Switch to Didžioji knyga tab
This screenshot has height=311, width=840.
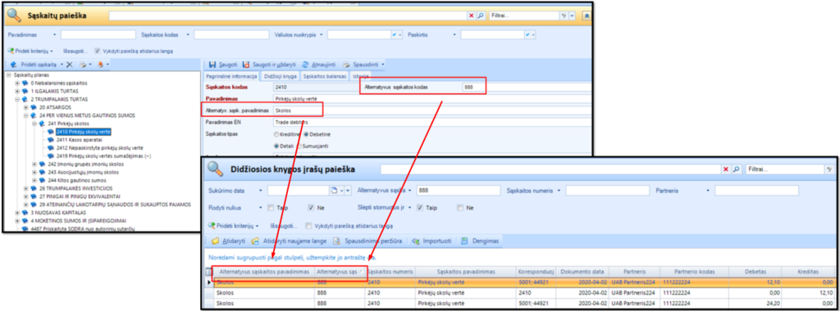[x=280, y=76]
